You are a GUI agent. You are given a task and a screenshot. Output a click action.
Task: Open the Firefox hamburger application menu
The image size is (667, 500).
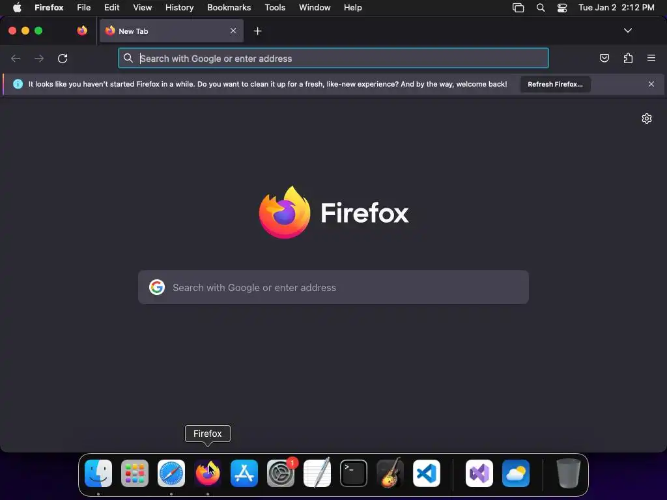pos(651,58)
